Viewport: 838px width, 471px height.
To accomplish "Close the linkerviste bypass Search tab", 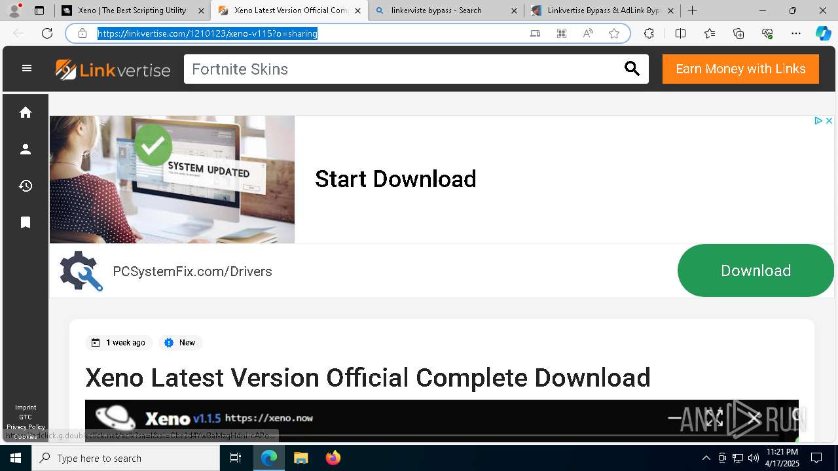I will (514, 10).
